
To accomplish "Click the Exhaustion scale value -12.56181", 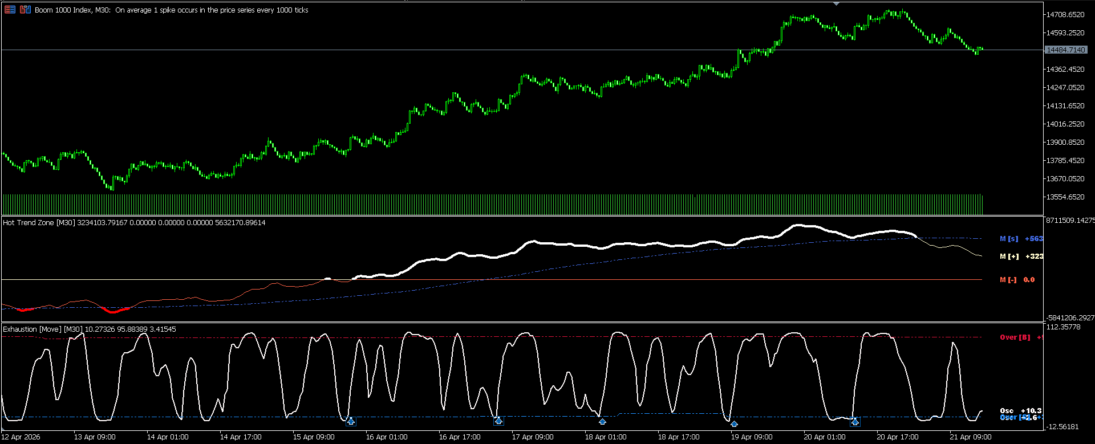I will (x=1063, y=427).
